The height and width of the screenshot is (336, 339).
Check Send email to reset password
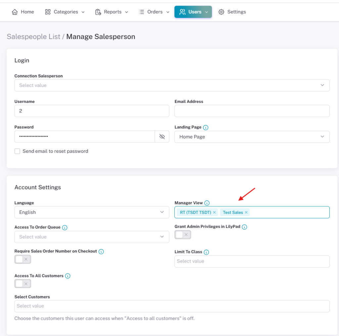pyautogui.click(x=17, y=151)
